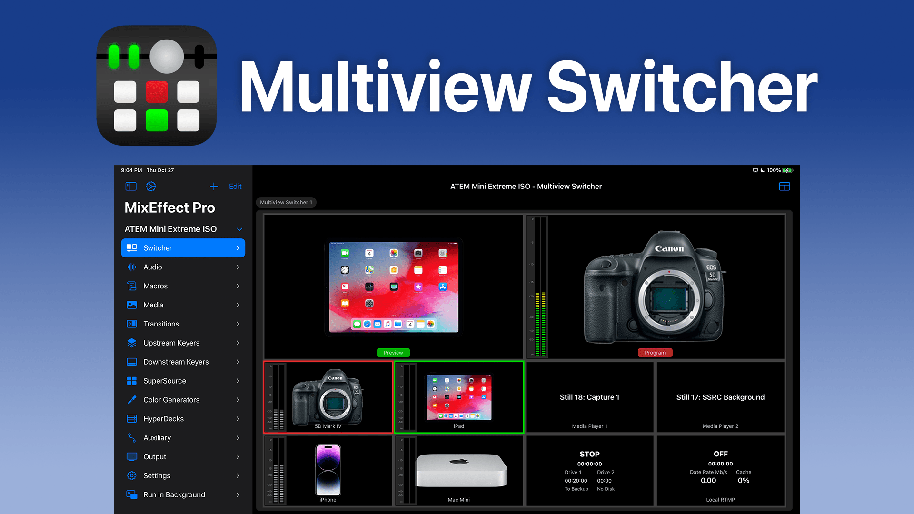
Task: Switch the 5D Mark IV source to Program
Action: (328, 397)
